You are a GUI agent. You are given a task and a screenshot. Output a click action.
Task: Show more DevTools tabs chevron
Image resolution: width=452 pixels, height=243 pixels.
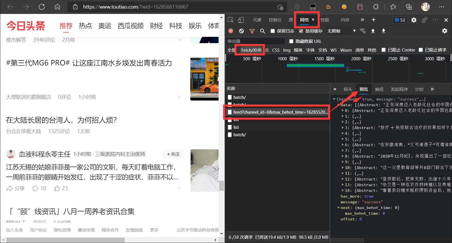(362, 20)
